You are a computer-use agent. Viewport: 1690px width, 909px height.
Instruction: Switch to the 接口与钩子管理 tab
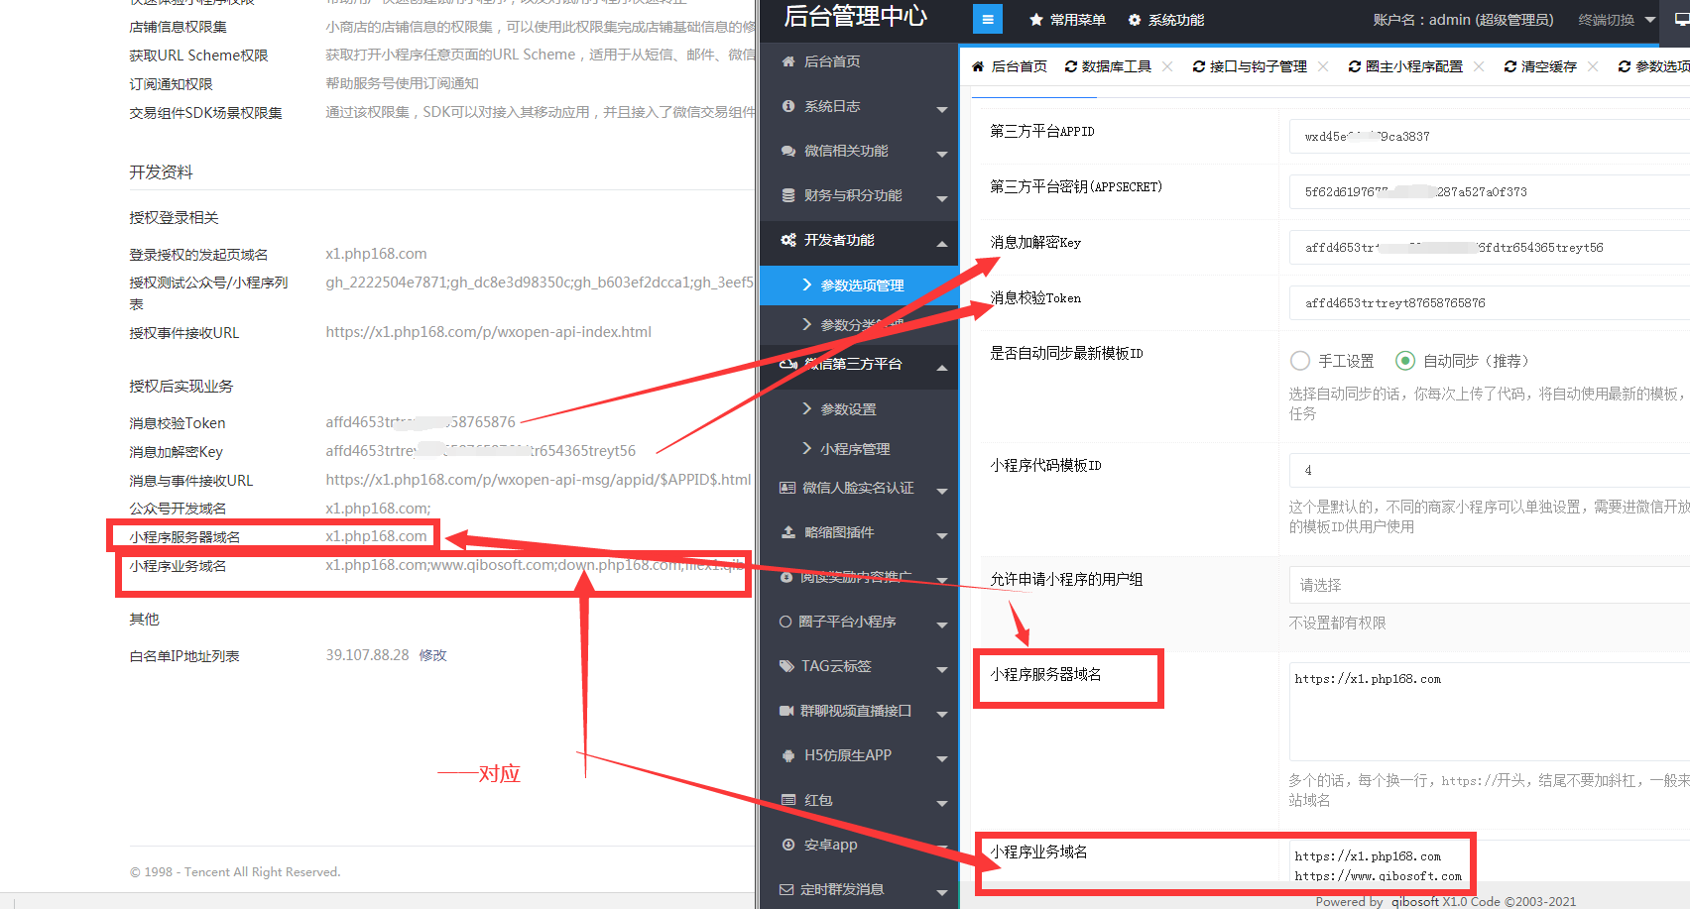pyautogui.click(x=1250, y=66)
